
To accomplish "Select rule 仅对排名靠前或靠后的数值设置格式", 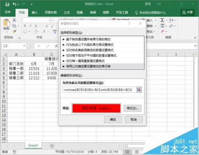I will [x=102, y=50].
